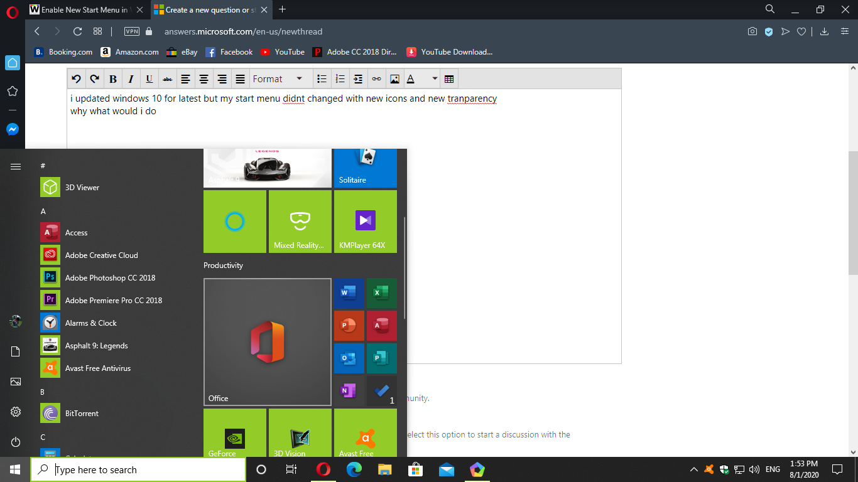This screenshot has height=482, width=858.
Task: Reload the current page
Action: [78, 31]
